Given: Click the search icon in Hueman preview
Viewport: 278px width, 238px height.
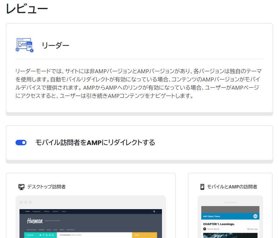Looking at the screenshot, I should 154,212.
